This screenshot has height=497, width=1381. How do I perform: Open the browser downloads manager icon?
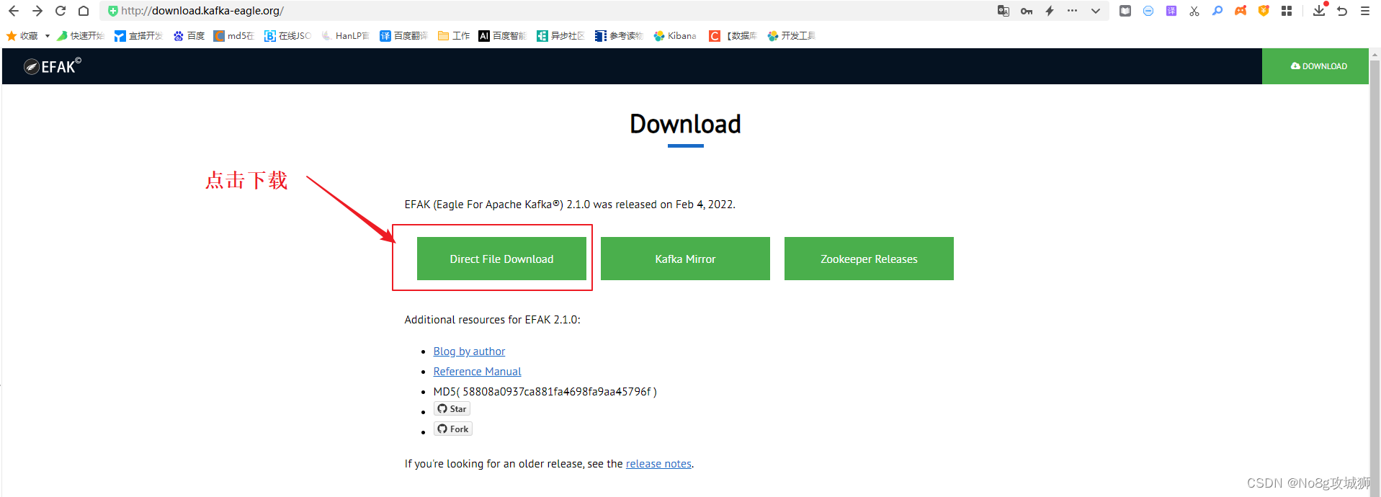[x=1319, y=10]
